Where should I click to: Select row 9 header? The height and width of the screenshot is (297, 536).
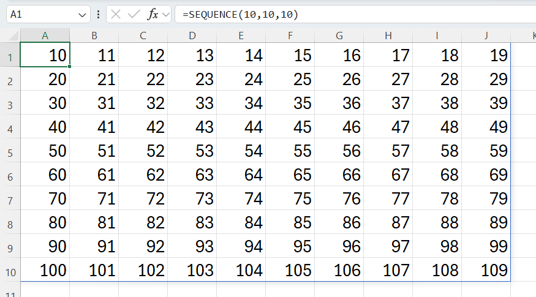[x=10, y=246]
